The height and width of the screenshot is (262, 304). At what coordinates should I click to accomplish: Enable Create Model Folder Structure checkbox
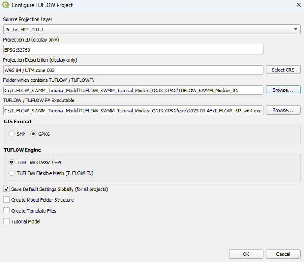click(7, 200)
